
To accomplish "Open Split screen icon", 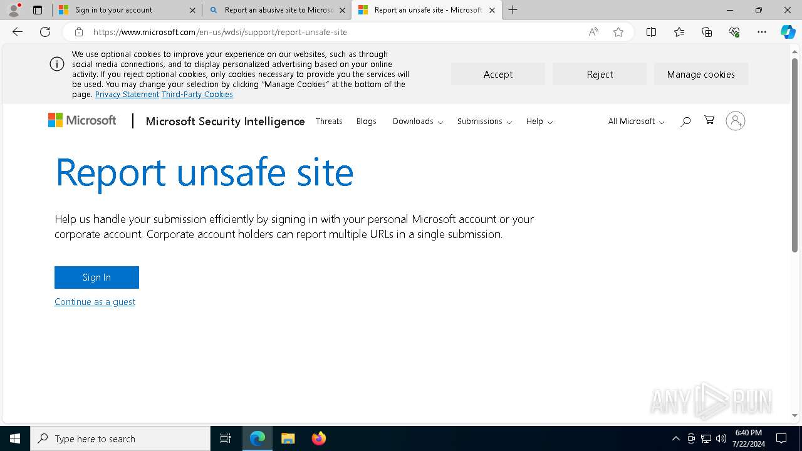I will (652, 32).
